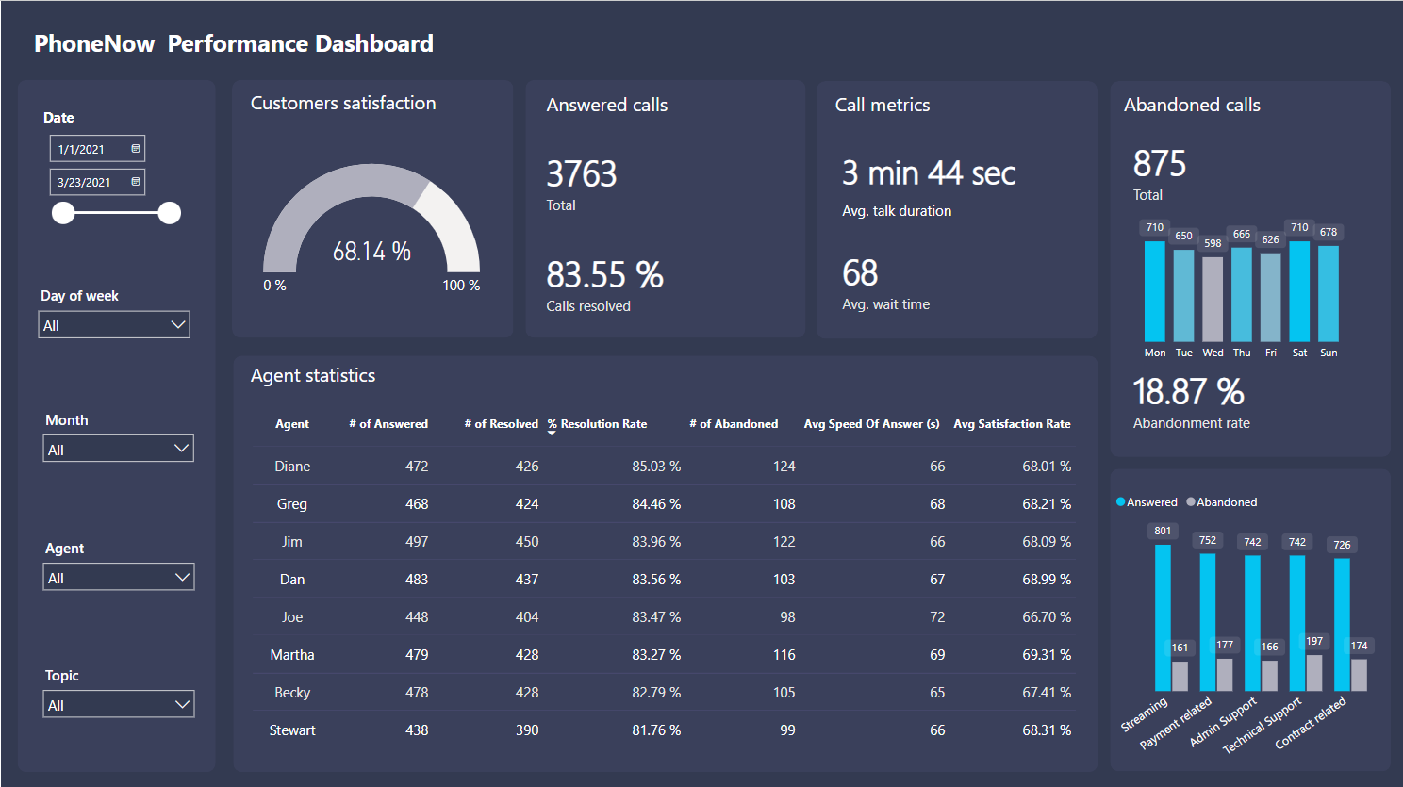
Task: Click the sort arrow under Resolution Rate
Action: tap(553, 434)
